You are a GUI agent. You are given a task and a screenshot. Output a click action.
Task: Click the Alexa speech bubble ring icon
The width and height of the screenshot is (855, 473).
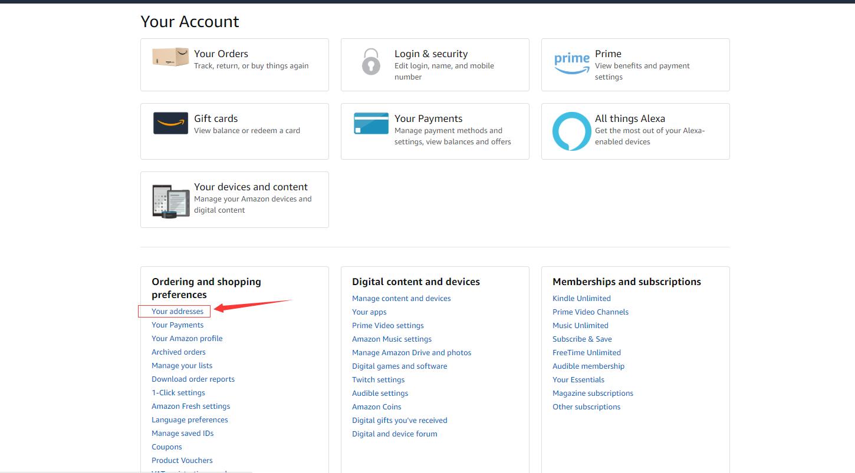(571, 131)
